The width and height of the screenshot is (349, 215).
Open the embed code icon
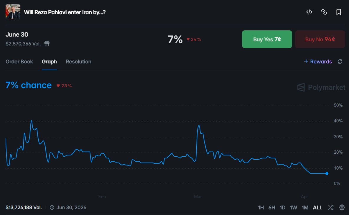click(309, 12)
